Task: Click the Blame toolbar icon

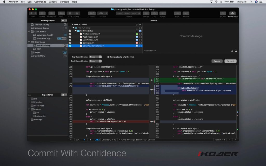Action: click(x=163, y=13)
